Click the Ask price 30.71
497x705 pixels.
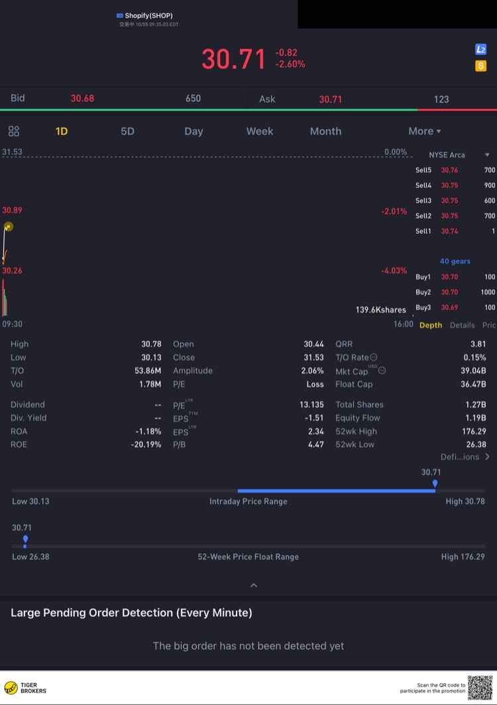[x=331, y=99]
